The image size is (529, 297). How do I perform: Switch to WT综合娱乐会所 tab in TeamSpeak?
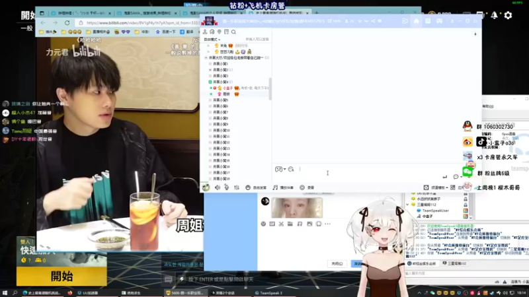(421, 263)
